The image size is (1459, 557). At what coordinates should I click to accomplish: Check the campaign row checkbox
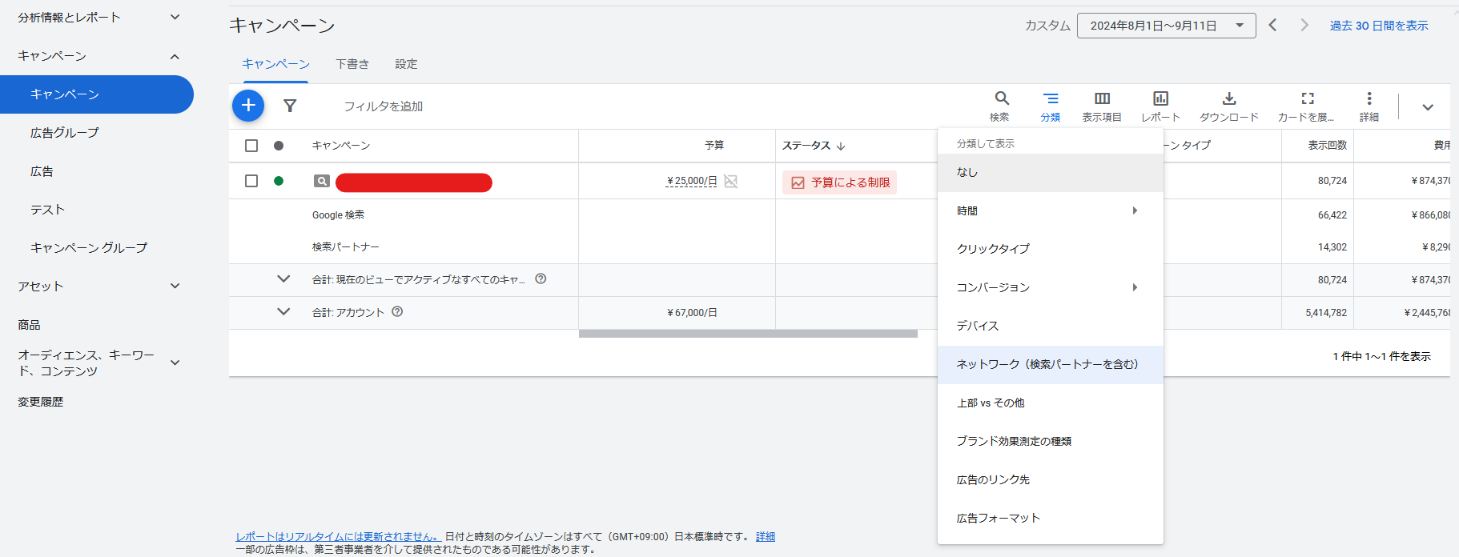coord(251,181)
